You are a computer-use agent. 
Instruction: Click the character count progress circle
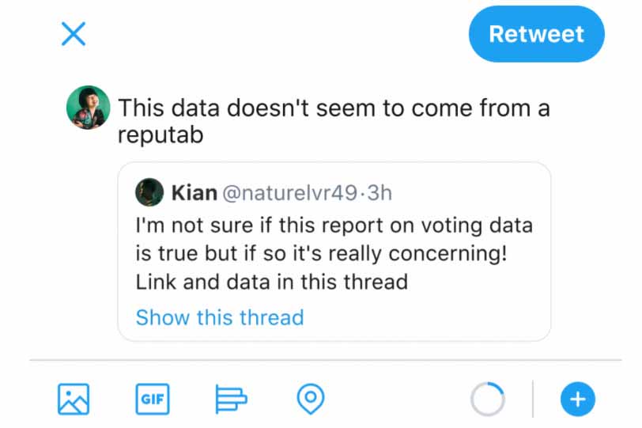(x=488, y=400)
